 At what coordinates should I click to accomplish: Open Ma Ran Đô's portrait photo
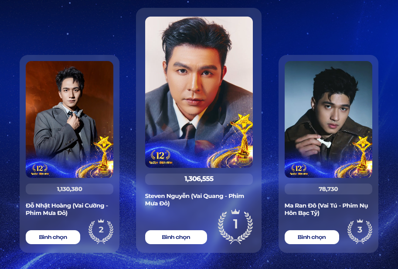(x=328, y=119)
